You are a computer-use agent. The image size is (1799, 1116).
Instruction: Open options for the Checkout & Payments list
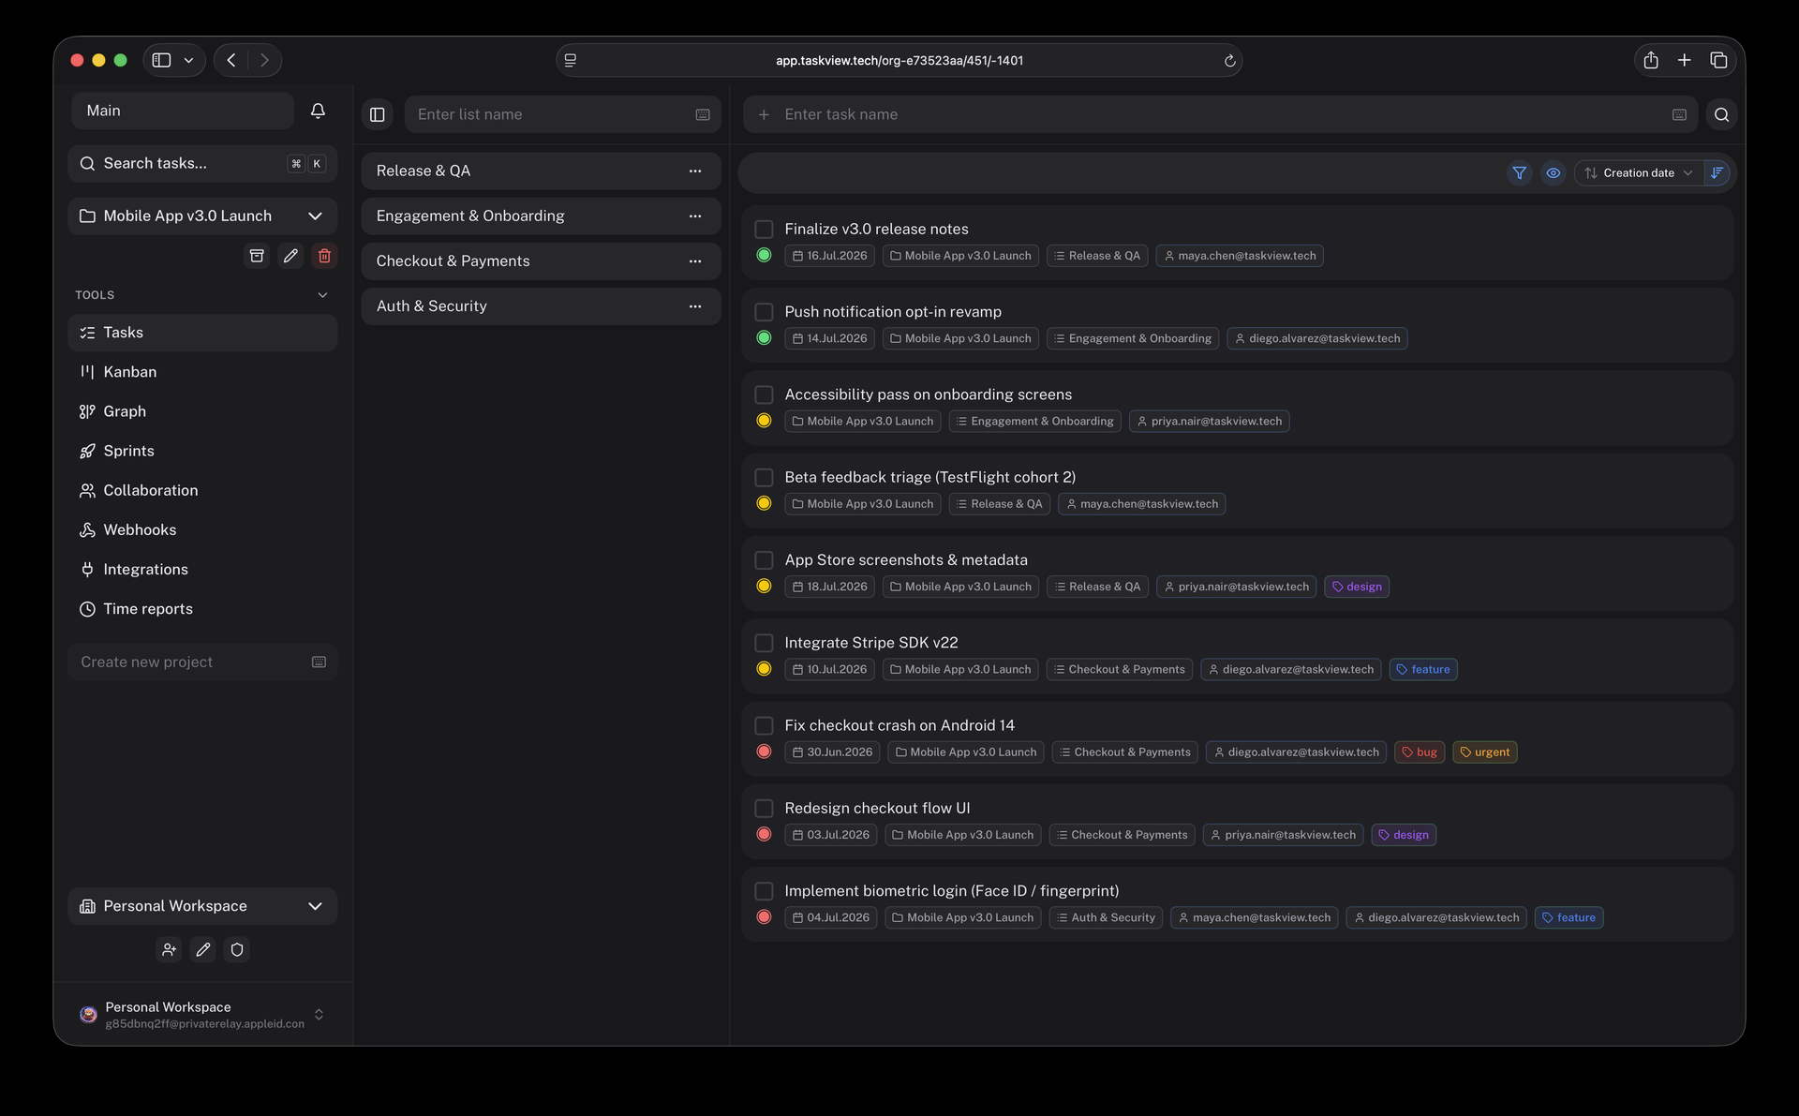pyautogui.click(x=694, y=261)
